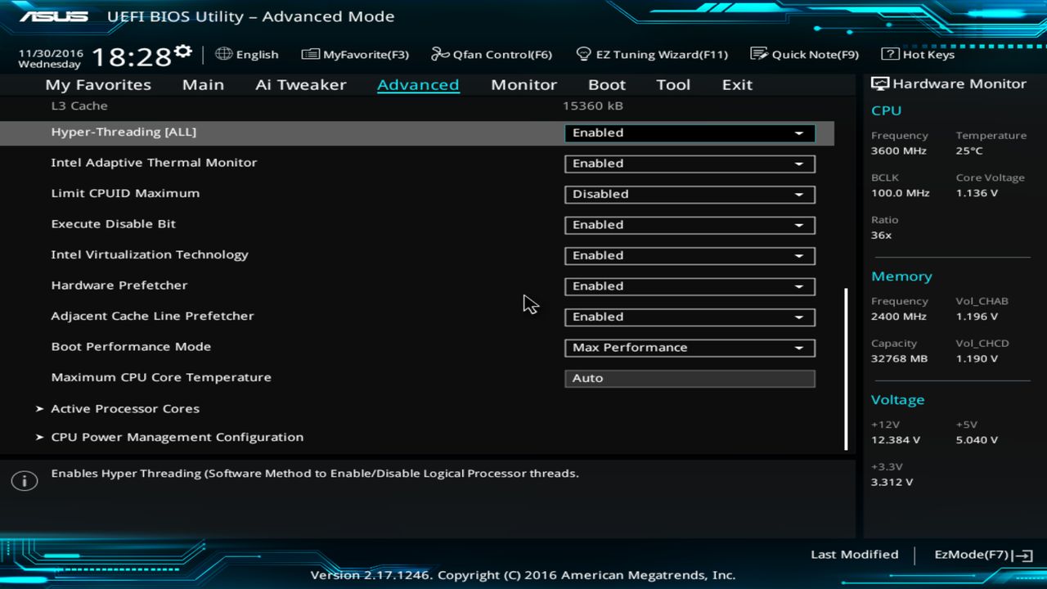
Task: Toggle the Hardware Prefetcher setting
Action: tap(689, 286)
